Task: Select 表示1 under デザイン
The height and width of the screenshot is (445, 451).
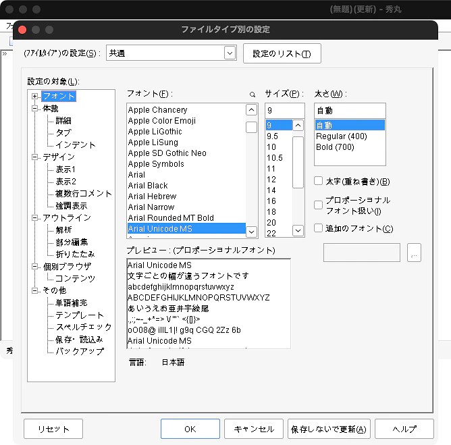Action: [65, 169]
